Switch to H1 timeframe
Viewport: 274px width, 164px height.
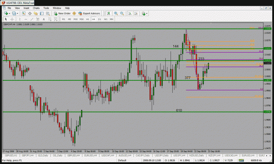click(x=88, y=19)
